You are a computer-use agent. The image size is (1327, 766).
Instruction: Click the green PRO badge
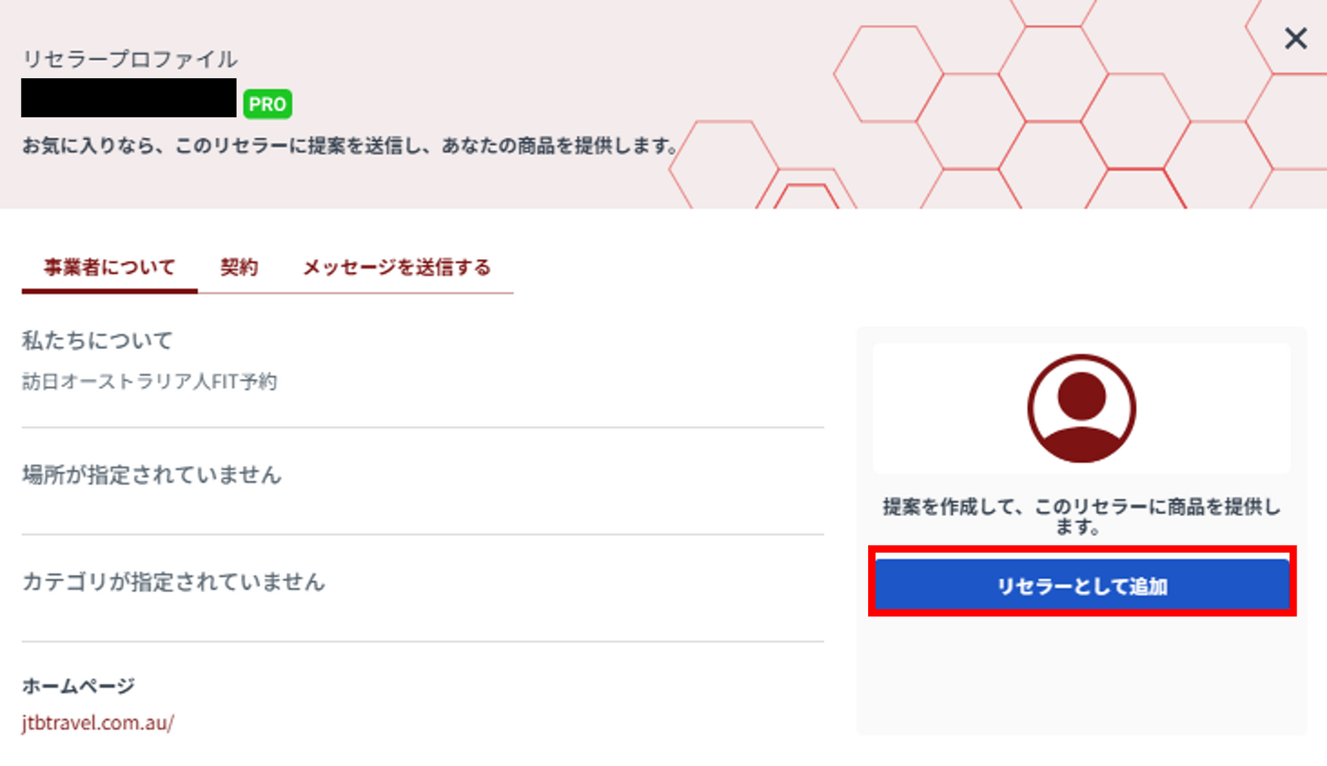(267, 104)
